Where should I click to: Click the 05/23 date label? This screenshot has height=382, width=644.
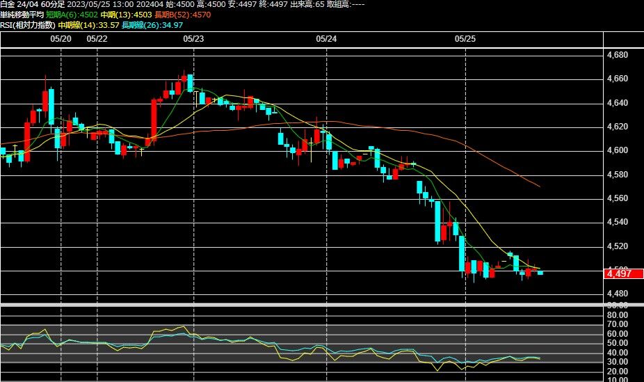193,39
